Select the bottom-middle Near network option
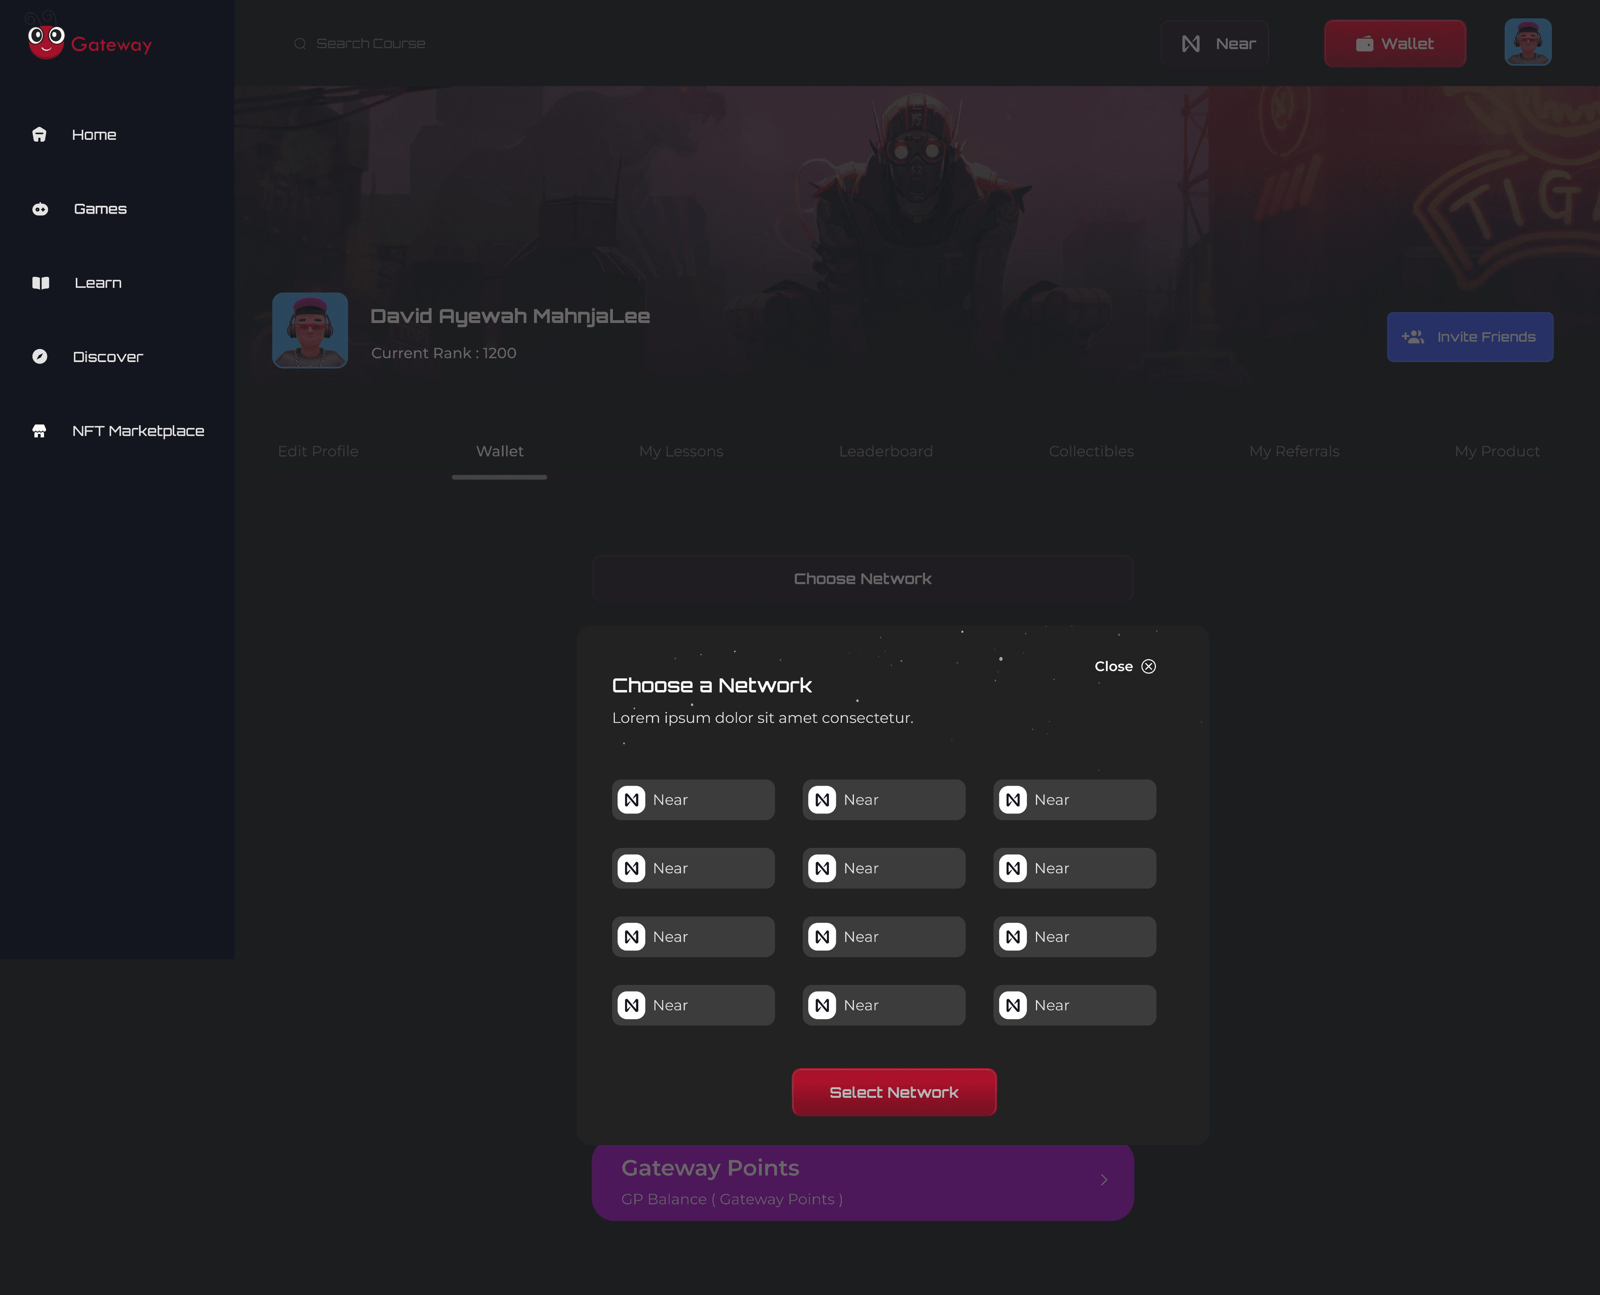Viewport: 1600px width, 1295px height. [x=884, y=1005]
